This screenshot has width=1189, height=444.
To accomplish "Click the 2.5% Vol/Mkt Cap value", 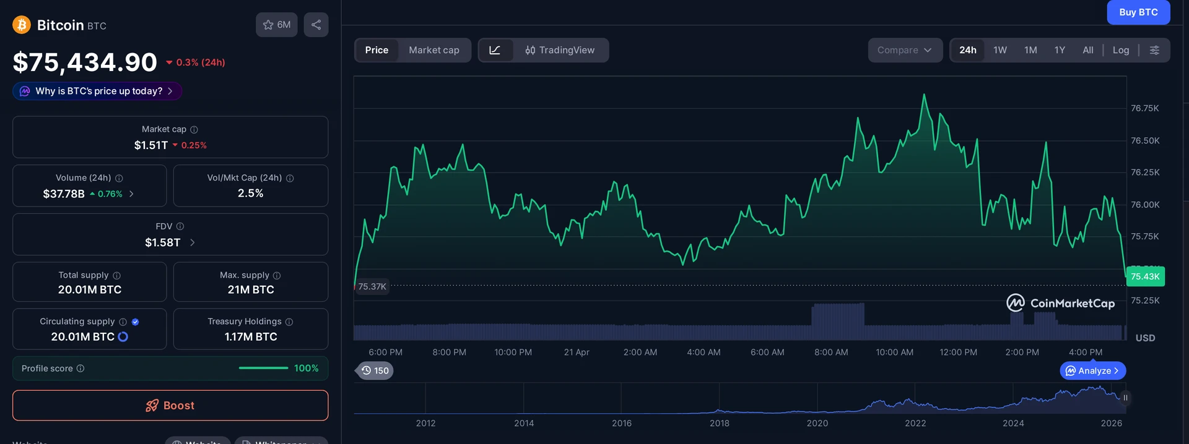I will [251, 193].
